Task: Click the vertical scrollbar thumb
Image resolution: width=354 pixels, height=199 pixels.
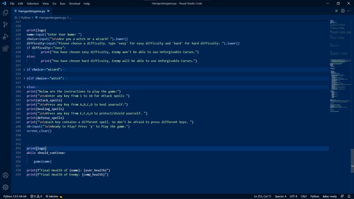Action: point(352,161)
